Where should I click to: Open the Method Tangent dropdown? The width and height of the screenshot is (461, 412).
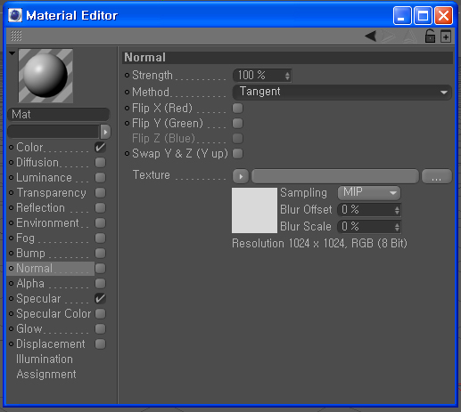click(x=342, y=92)
